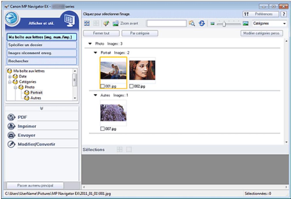291x199 pixels.
Task: Collapse the Portrait subcategory triangle
Action: (x=95, y=53)
